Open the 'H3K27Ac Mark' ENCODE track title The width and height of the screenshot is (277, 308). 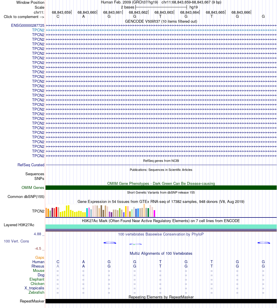coord(161,221)
